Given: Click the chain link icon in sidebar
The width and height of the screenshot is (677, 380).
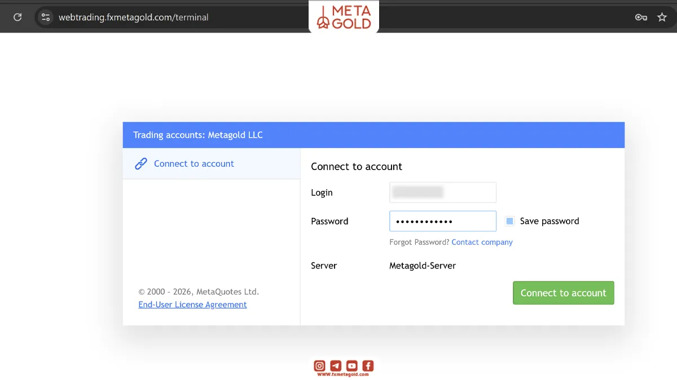Looking at the screenshot, I should tap(141, 164).
